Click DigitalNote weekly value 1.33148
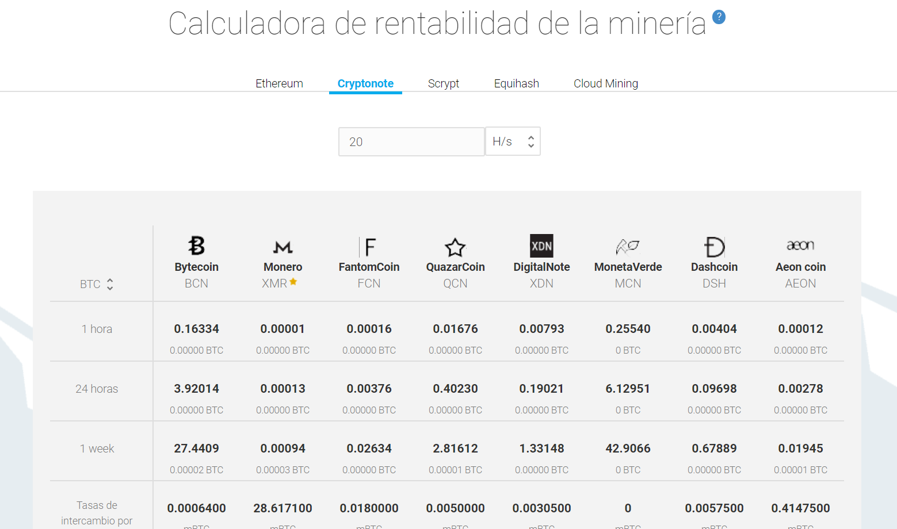897x529 pixels. (542, 448)
